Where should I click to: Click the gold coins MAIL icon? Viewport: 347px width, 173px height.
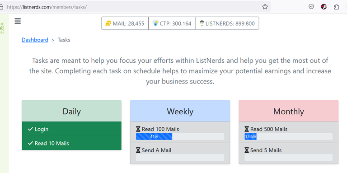(x=108, y=23)
